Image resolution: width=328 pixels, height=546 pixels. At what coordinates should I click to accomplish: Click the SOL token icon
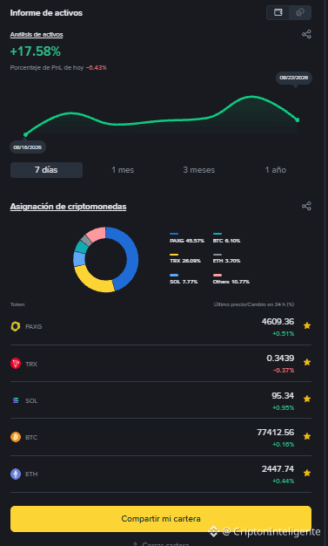click(16, 400)
